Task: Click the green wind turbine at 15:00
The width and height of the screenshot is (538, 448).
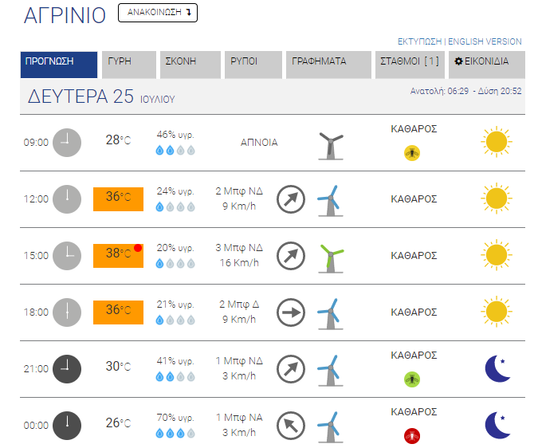Action: coord(331,258)
